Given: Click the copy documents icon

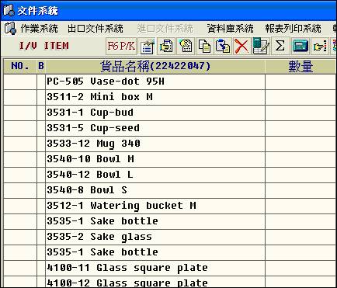Looking at the screenshot, I should point(204,46).
